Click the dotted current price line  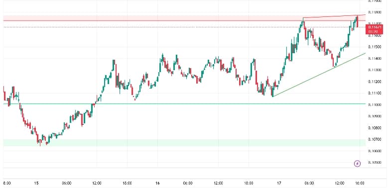pos(184,27)
